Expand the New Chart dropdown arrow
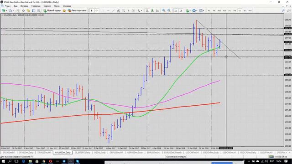This screenshot has width=292, height=164. point(6,10)
